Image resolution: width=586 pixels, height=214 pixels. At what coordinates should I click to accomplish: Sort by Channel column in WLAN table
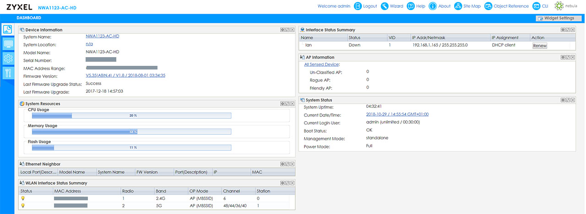(x=238, y=191)
